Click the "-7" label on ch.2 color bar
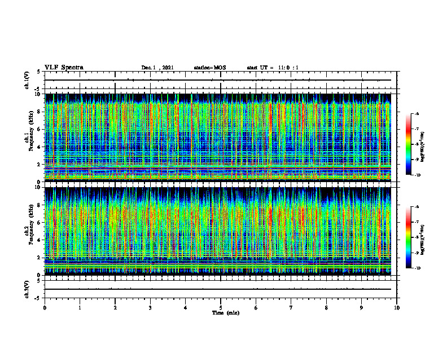 (x=417, y=222)
